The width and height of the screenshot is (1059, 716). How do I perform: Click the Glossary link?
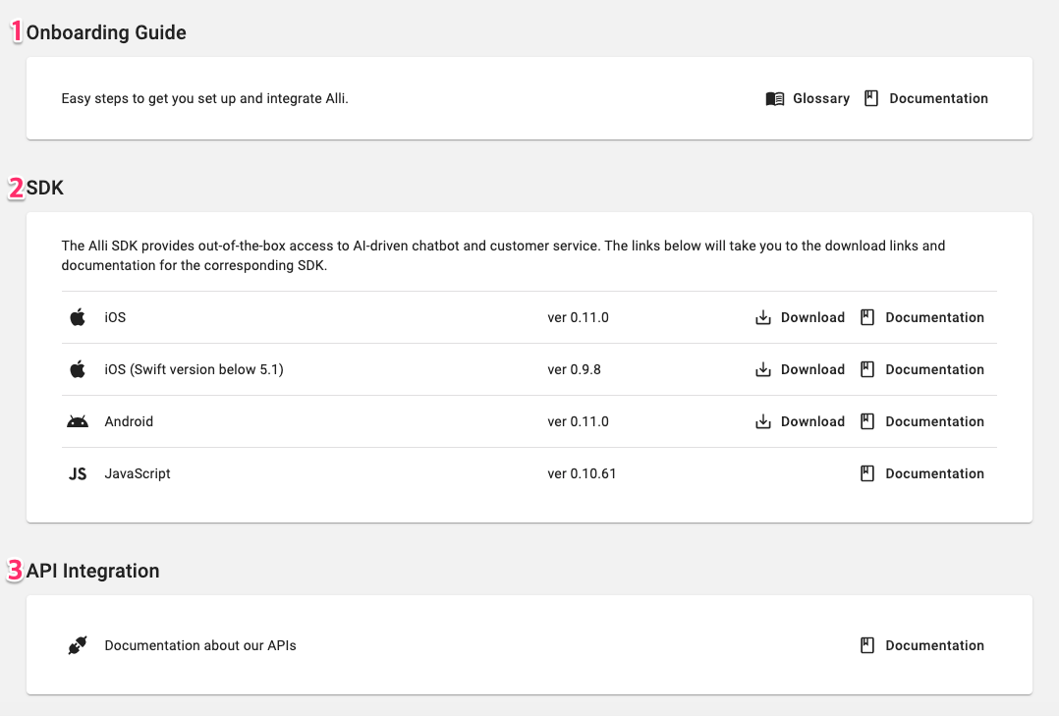[820, 99]
